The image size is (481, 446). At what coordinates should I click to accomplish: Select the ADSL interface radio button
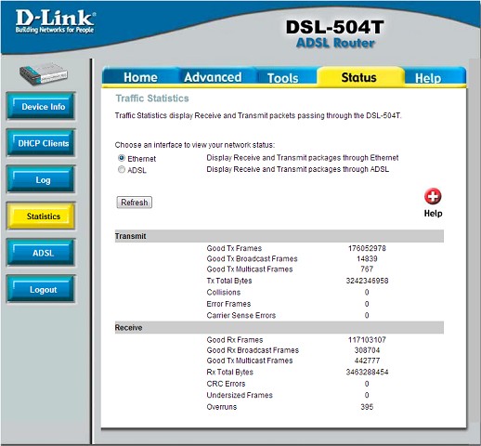[x=122, y=169]
